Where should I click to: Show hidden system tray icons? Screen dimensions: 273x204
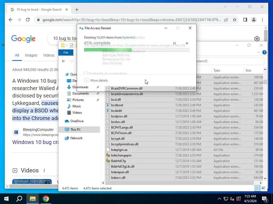pyautogui.click(x=219, y=199)
